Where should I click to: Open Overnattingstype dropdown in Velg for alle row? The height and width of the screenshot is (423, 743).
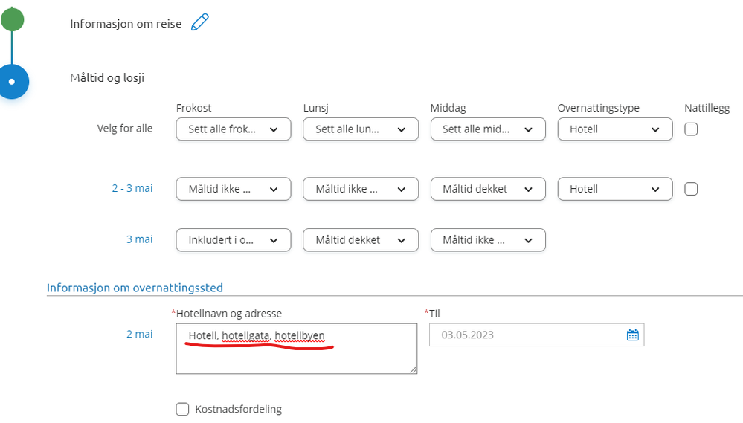tap(615, 129)
